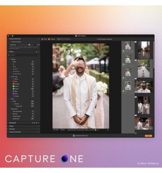Collapse the Rating filter section
This screenshot has height=173, width=162.
click(10, 59)
